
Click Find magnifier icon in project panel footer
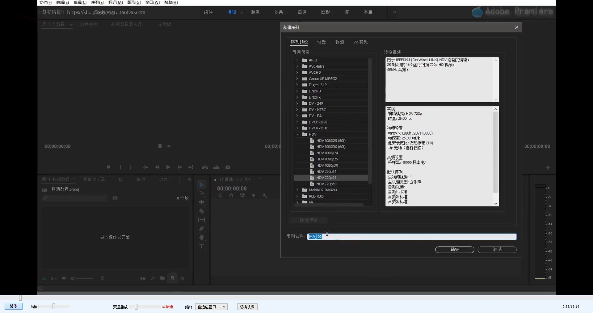pyautogui.click(x=153, y=278)
